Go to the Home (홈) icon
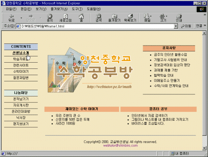This screenshot has width=208, height=157. coord(81,18)
